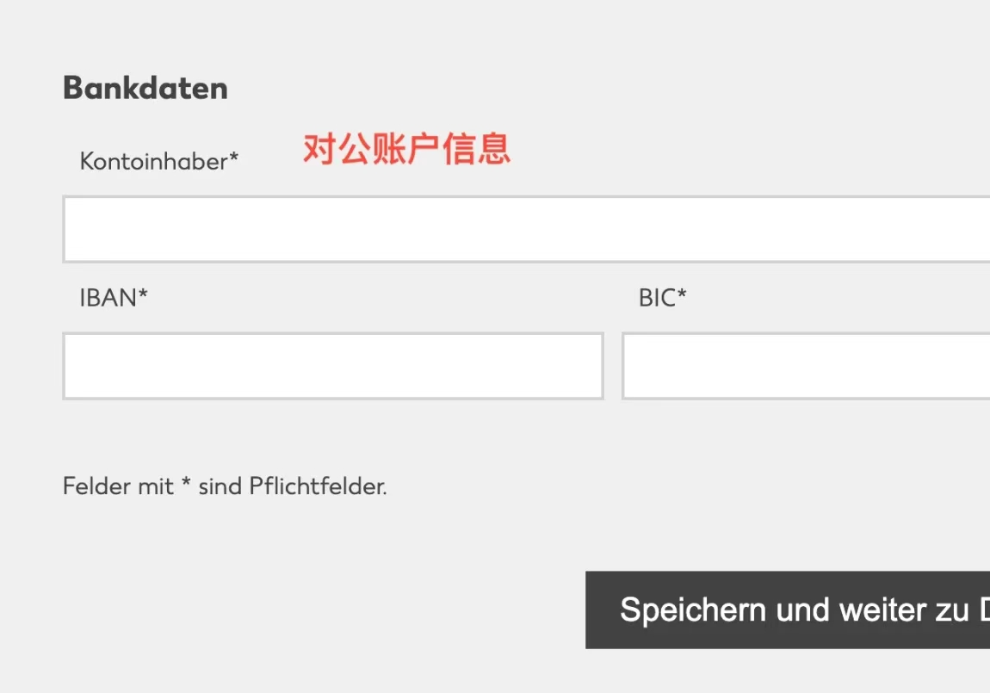Click the Bankdaten section heading
Image resolution: width=990 pixels, height=693 pixels.
pos(145,88)
